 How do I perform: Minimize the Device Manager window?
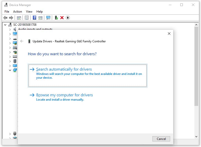click(170, 5)
